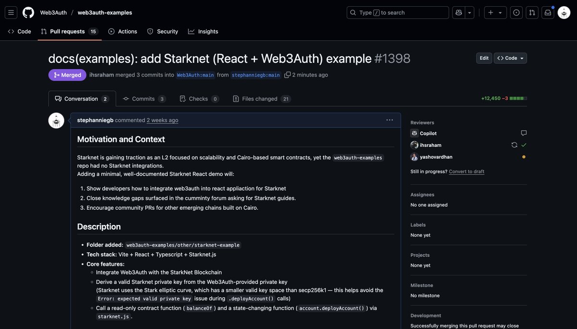Click the No one assigned text
577x329 pixels.
pyautogui.click(x=429, y=205)
